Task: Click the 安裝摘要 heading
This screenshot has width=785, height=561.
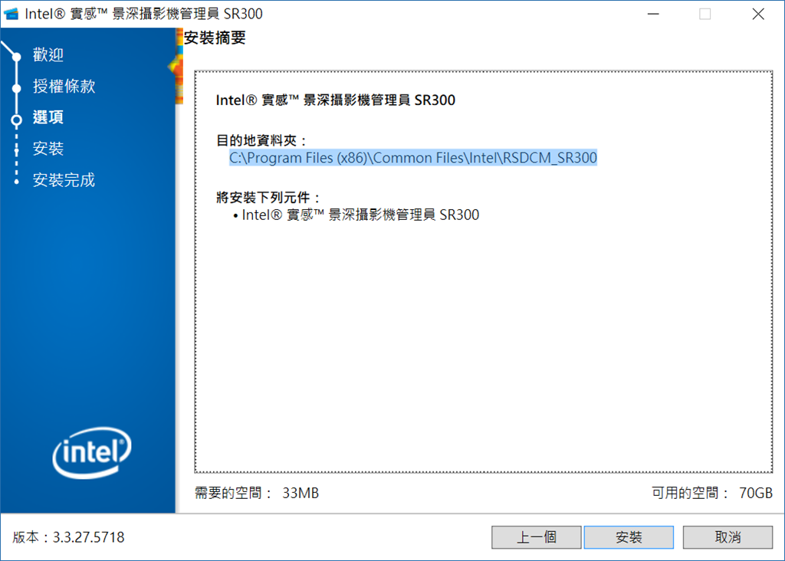Action: 215,38
